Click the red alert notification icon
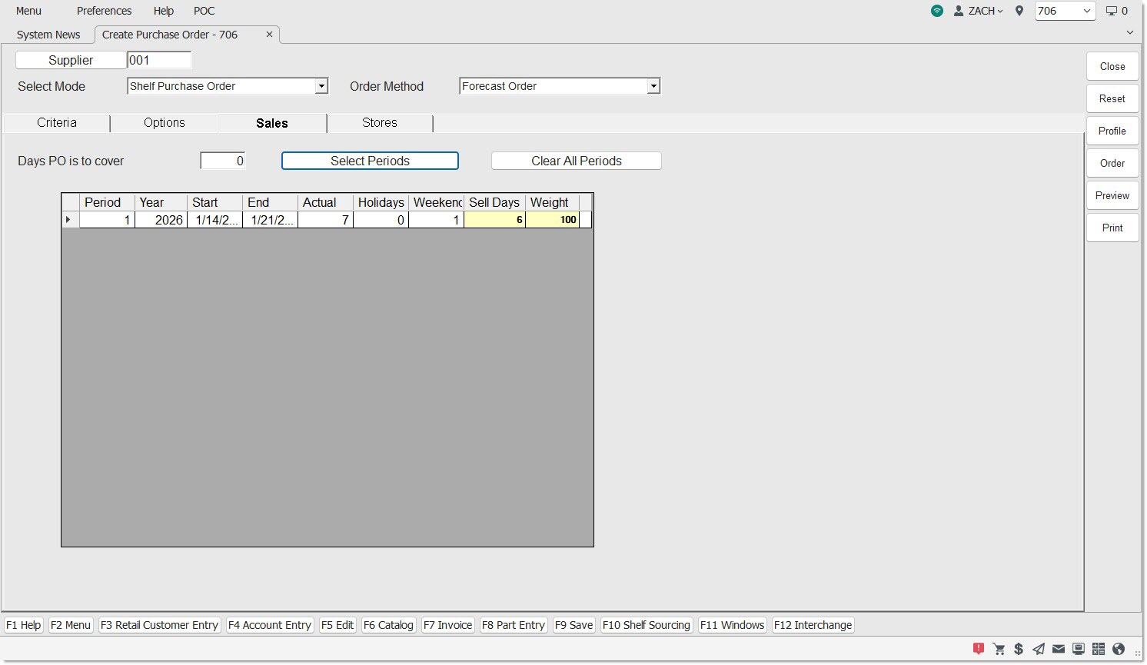 tap(978, 649)
